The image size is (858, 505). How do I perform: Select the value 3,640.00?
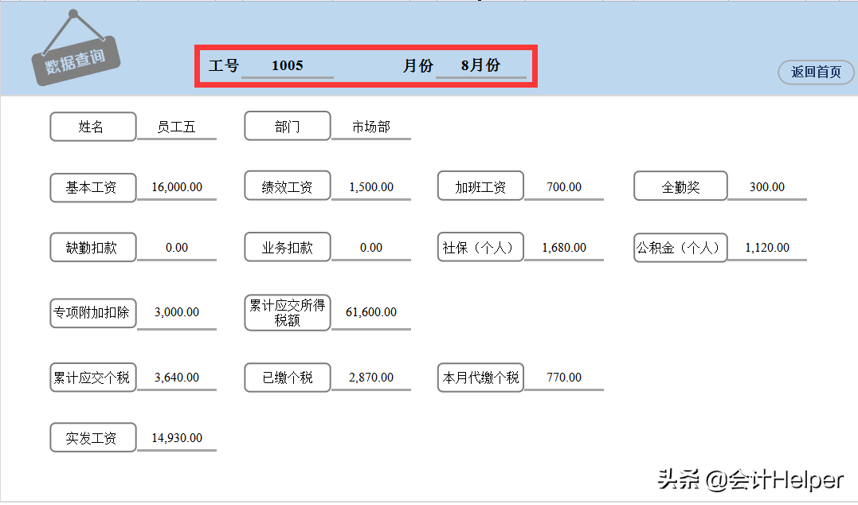[177, 378]
